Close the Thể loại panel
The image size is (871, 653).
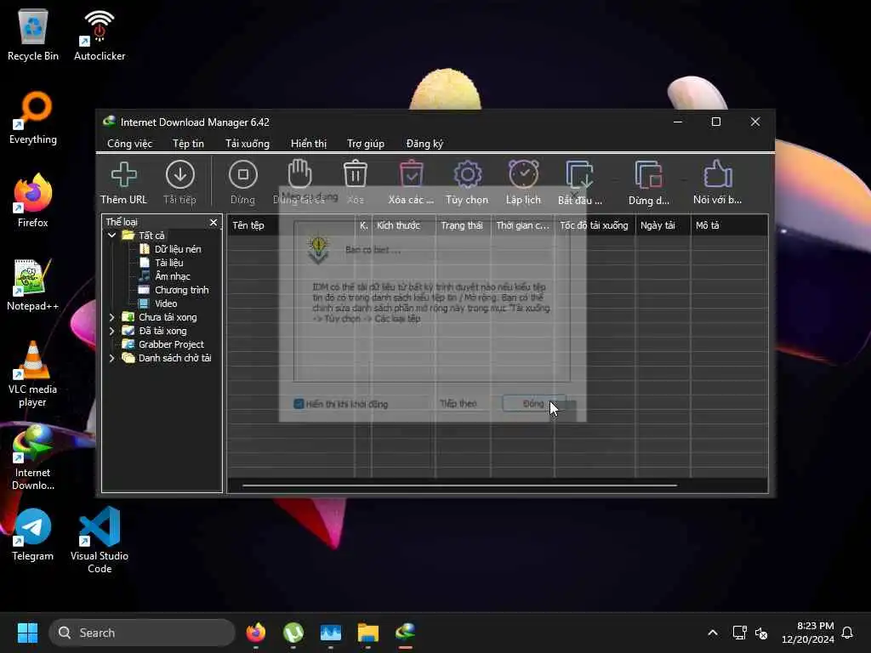(213, 222)
